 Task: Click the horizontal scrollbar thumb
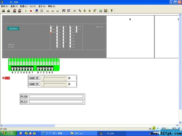[29, 125]
